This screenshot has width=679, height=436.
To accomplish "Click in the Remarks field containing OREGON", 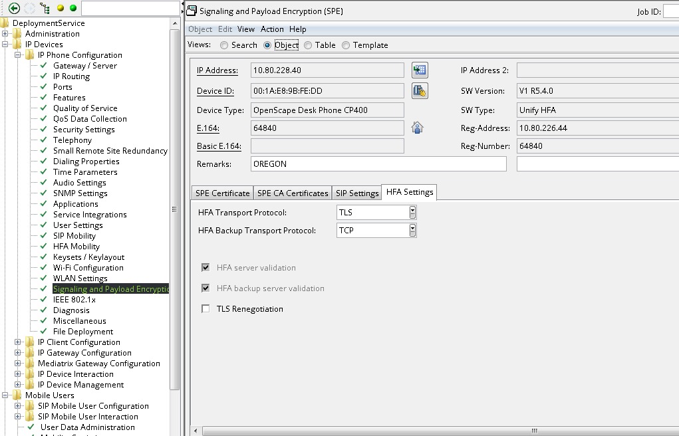I will pos(378,164).
